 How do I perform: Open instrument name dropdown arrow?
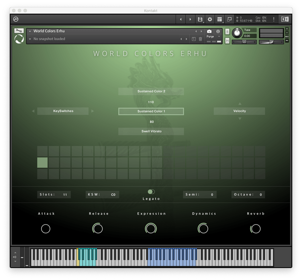(x=30, y=31)
